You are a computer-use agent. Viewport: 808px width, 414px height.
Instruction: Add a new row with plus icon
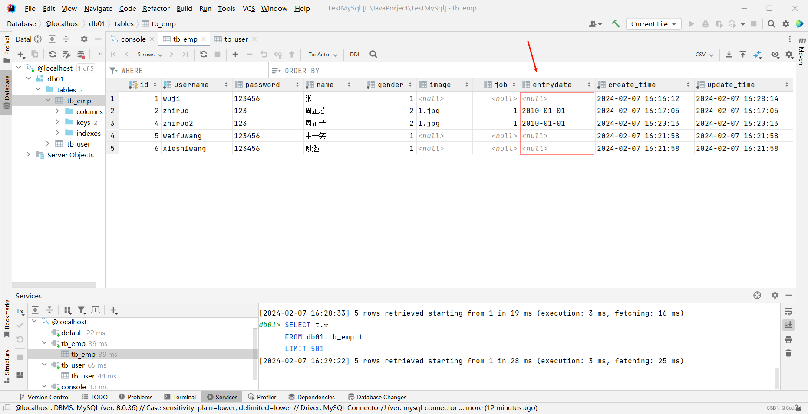coord(235,54)
